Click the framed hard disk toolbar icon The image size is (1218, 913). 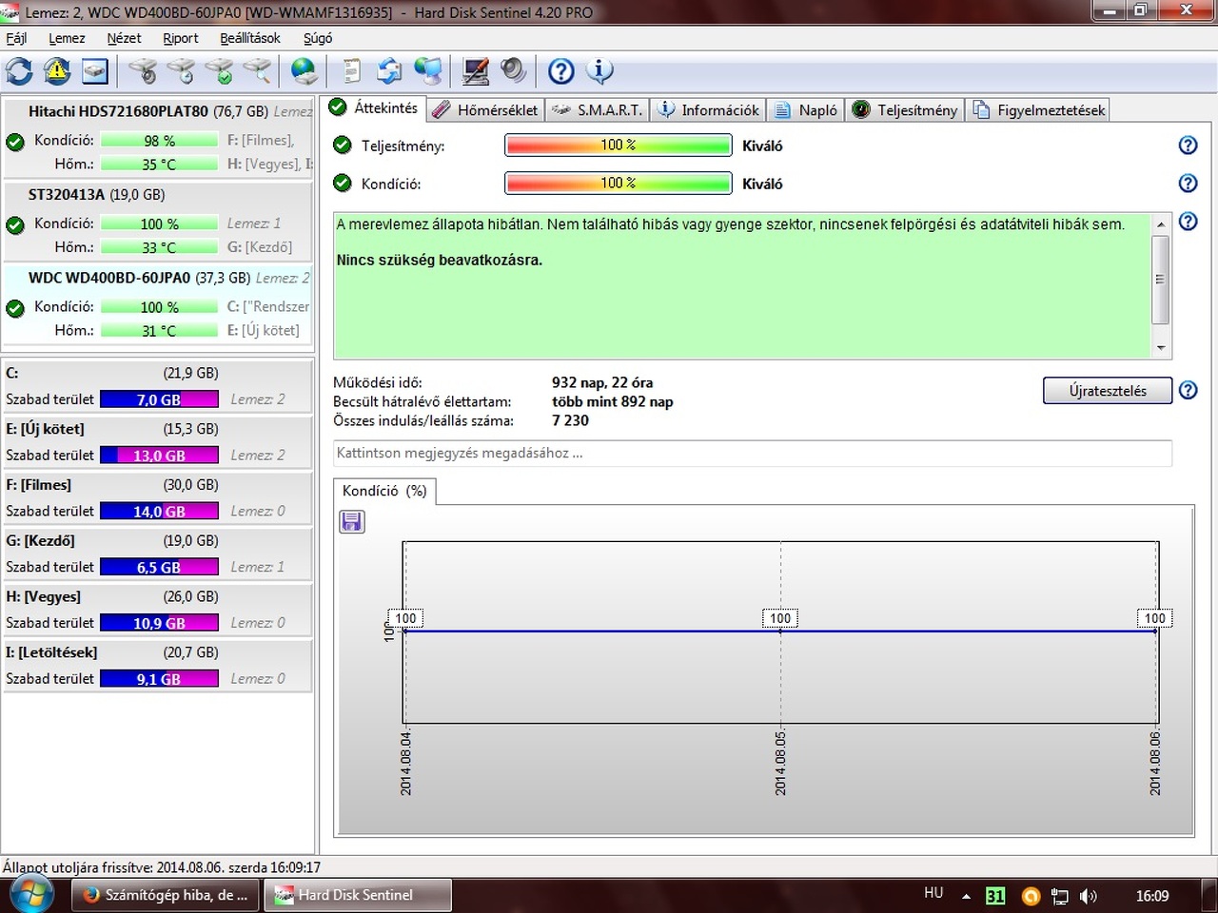click(x=95, y=71)
